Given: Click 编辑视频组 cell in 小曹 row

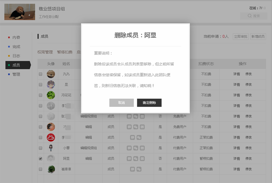Looking at the screenshot, I should [89, 148].
